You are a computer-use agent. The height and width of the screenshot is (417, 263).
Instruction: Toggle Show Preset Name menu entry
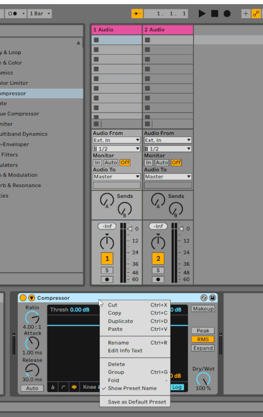135,388
